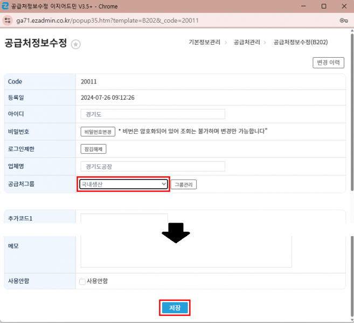Open 변경 이력 change history
This screenshot has width=354, height=323.
coord(328,63)
